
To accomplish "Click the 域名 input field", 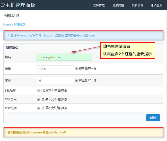I will pyautogui.click(x=64, y=57).
